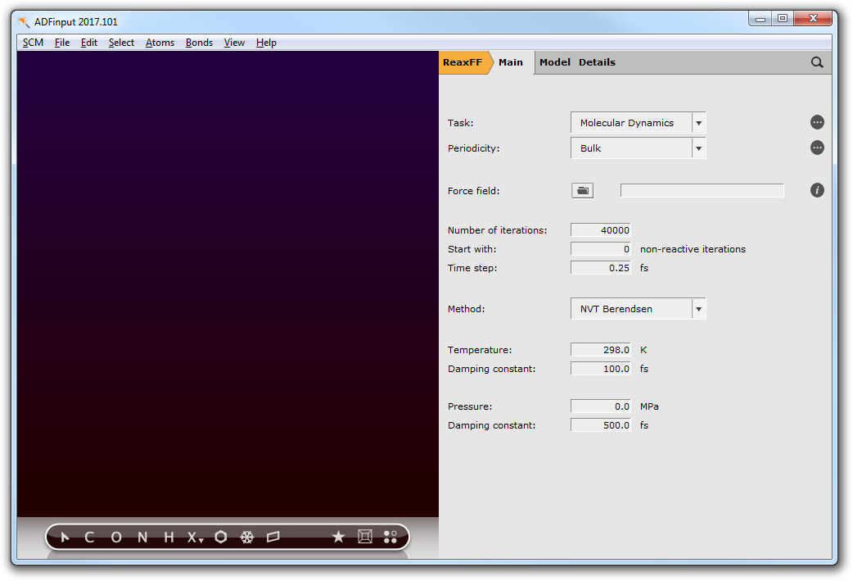Click the star icon in toolbar
853x581 pixels.
click(338, 538)
